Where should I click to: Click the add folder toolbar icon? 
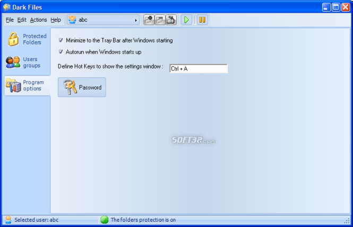(149, 20)
